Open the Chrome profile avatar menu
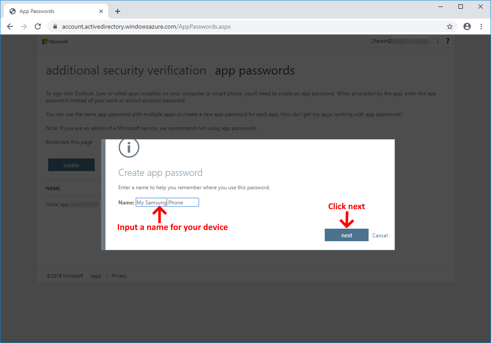491x343 pixels. tap(467, 26)
